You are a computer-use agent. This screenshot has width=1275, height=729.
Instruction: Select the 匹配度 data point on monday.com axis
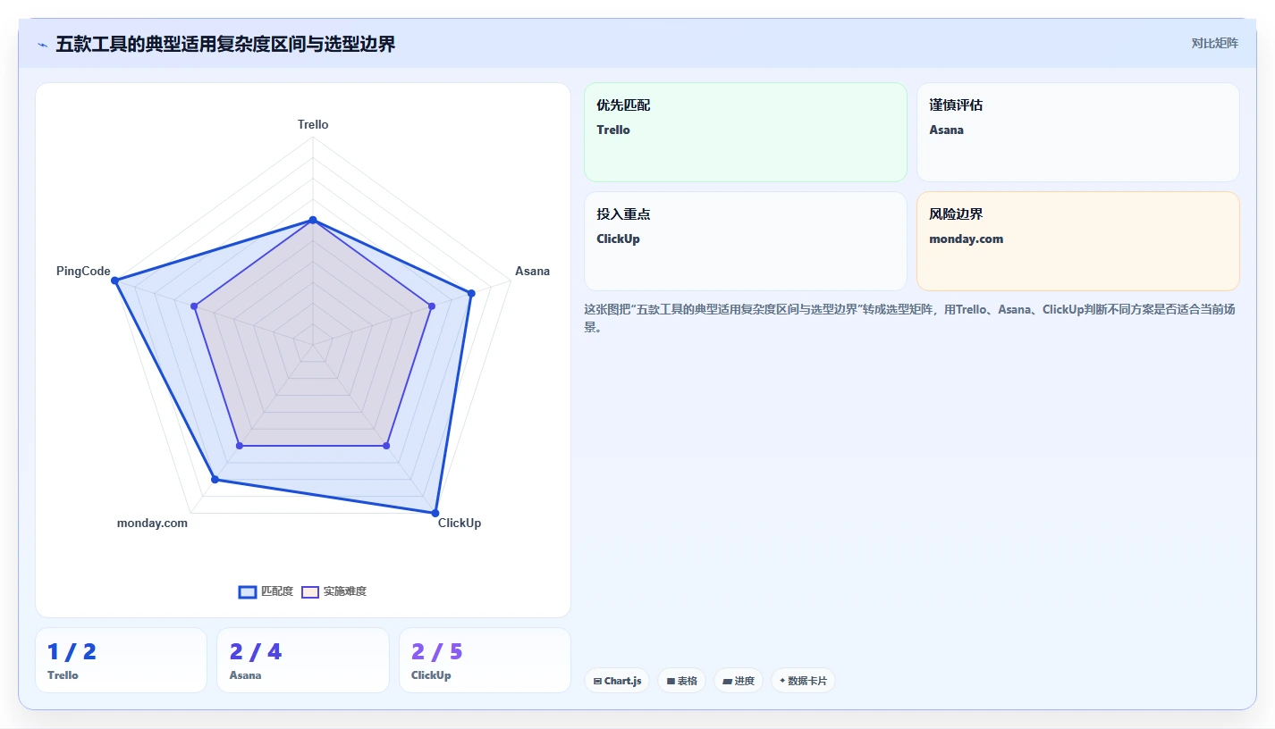[x=215, y=480]
